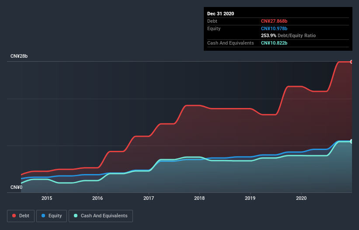
Task: Click the tooltip's Debt row label
Action: 212,21
